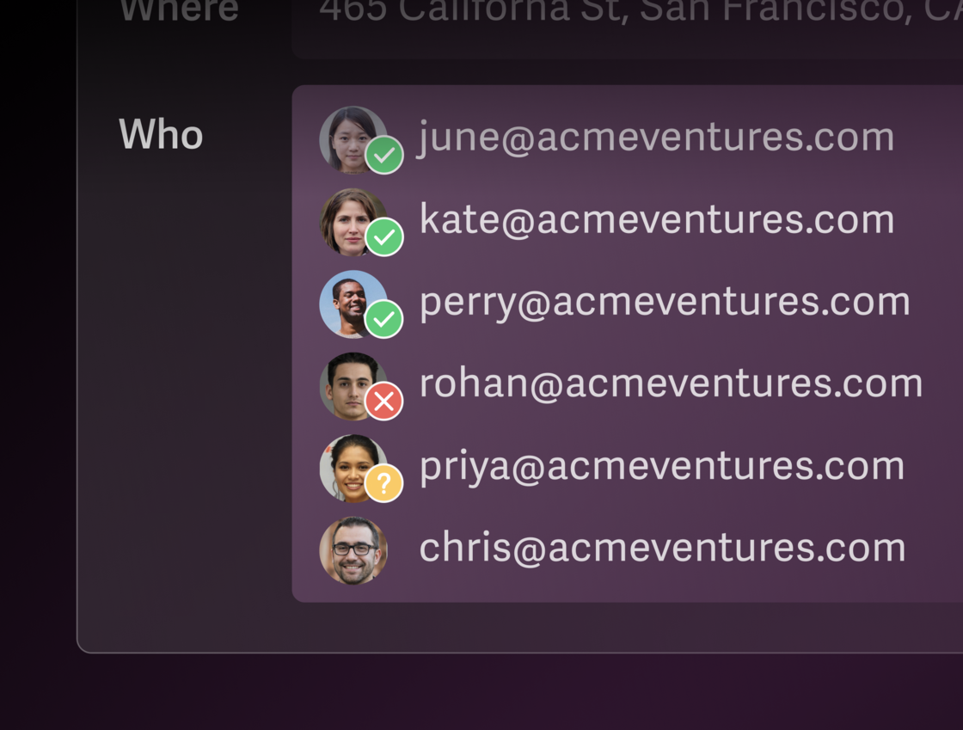Click the green accepted checkmark beside perry
Viewport: 963px width, 730px height.
point(384,319)
